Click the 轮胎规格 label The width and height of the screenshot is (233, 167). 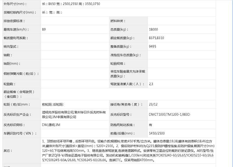118,63
